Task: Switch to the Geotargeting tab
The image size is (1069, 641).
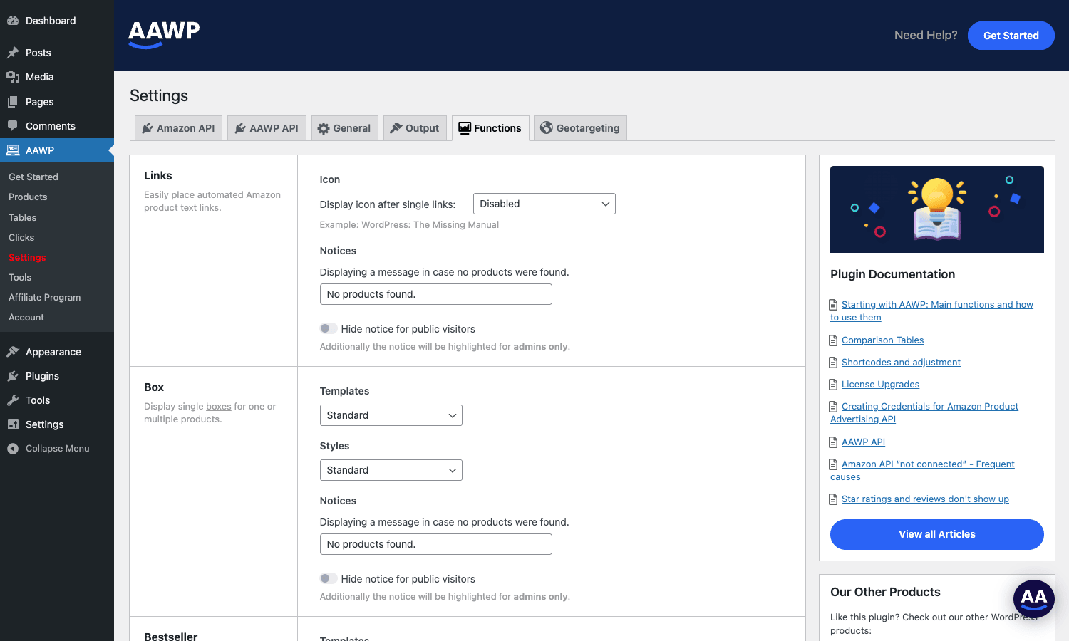Action: tap(581, 128)
